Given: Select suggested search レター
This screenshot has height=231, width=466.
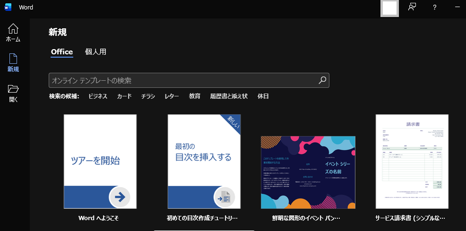Looking at the screenshot, I should (172, 96).
